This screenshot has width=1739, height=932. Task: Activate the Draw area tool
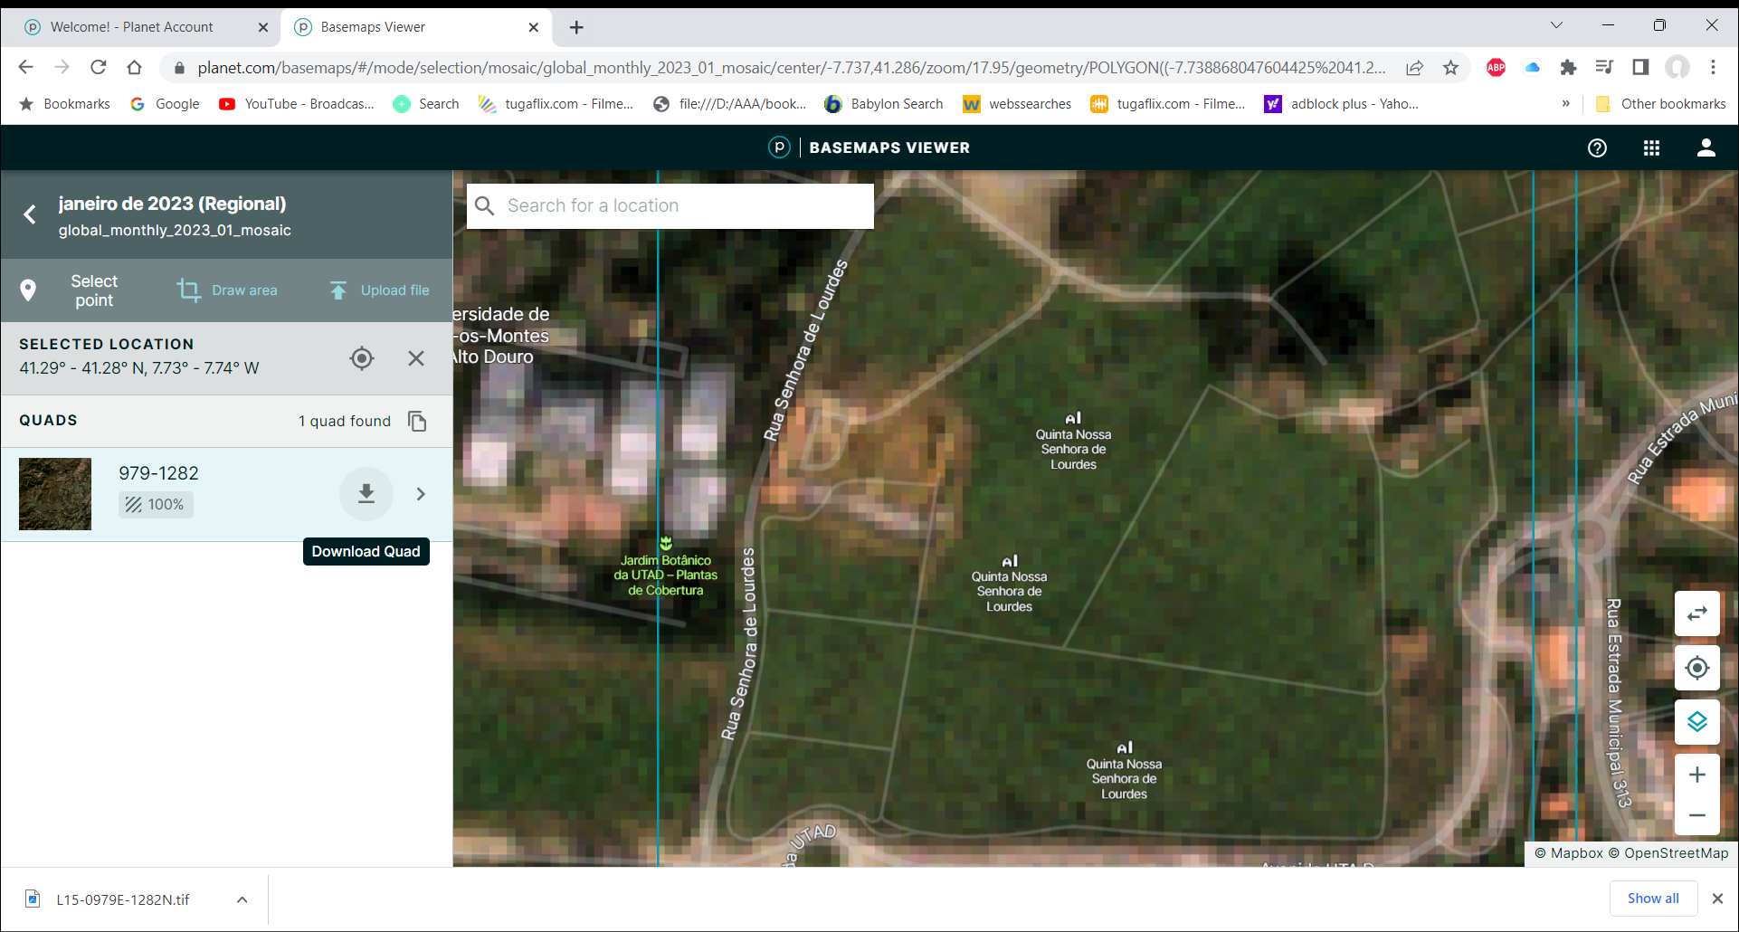[x=227, y=290]
